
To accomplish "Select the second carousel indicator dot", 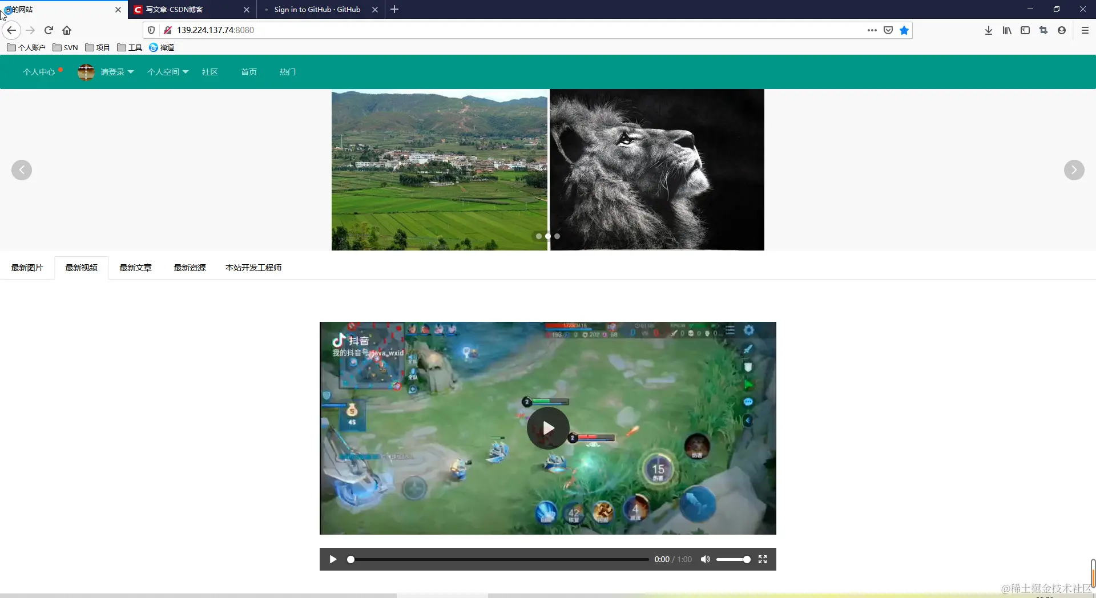I will 548,236.
